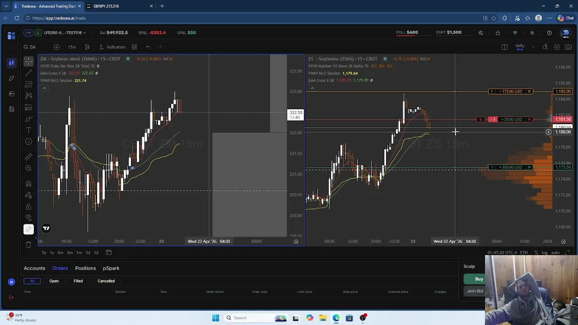The image size is (578, 325).
Task: Open the Indicators button
Action: point(112,47)
